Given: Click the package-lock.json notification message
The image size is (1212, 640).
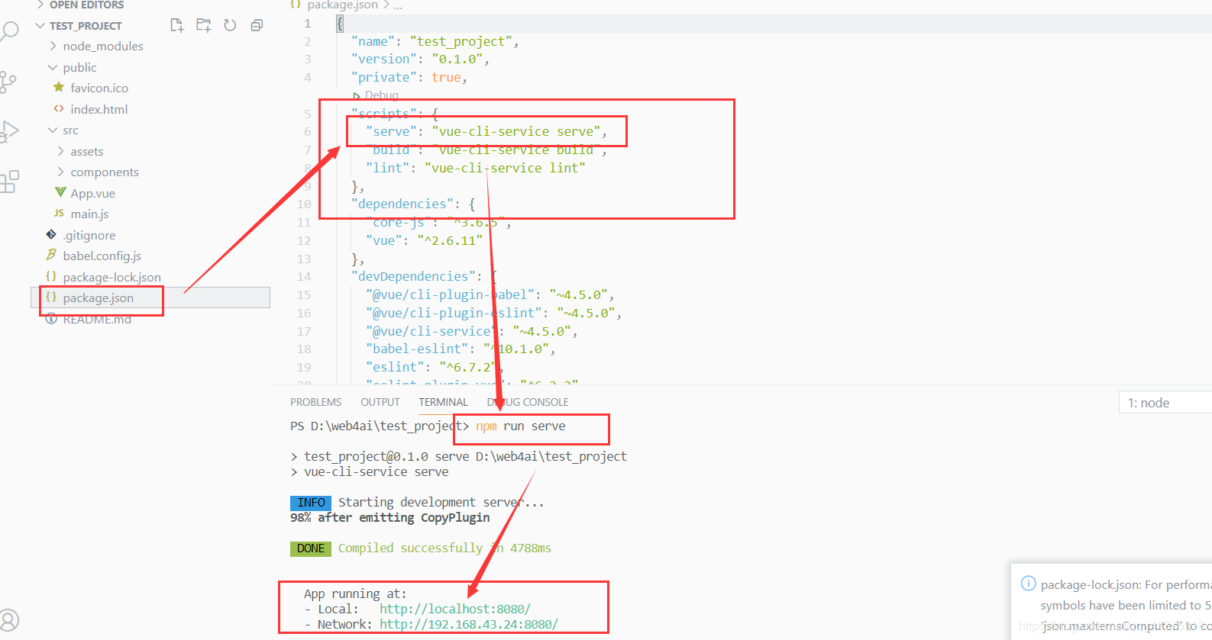Looking at the screenshot, I should click(x=1126, y=605).
